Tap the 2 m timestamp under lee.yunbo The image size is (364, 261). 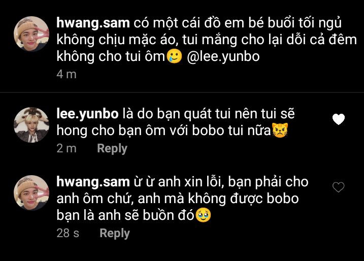[x=67, y=148]
